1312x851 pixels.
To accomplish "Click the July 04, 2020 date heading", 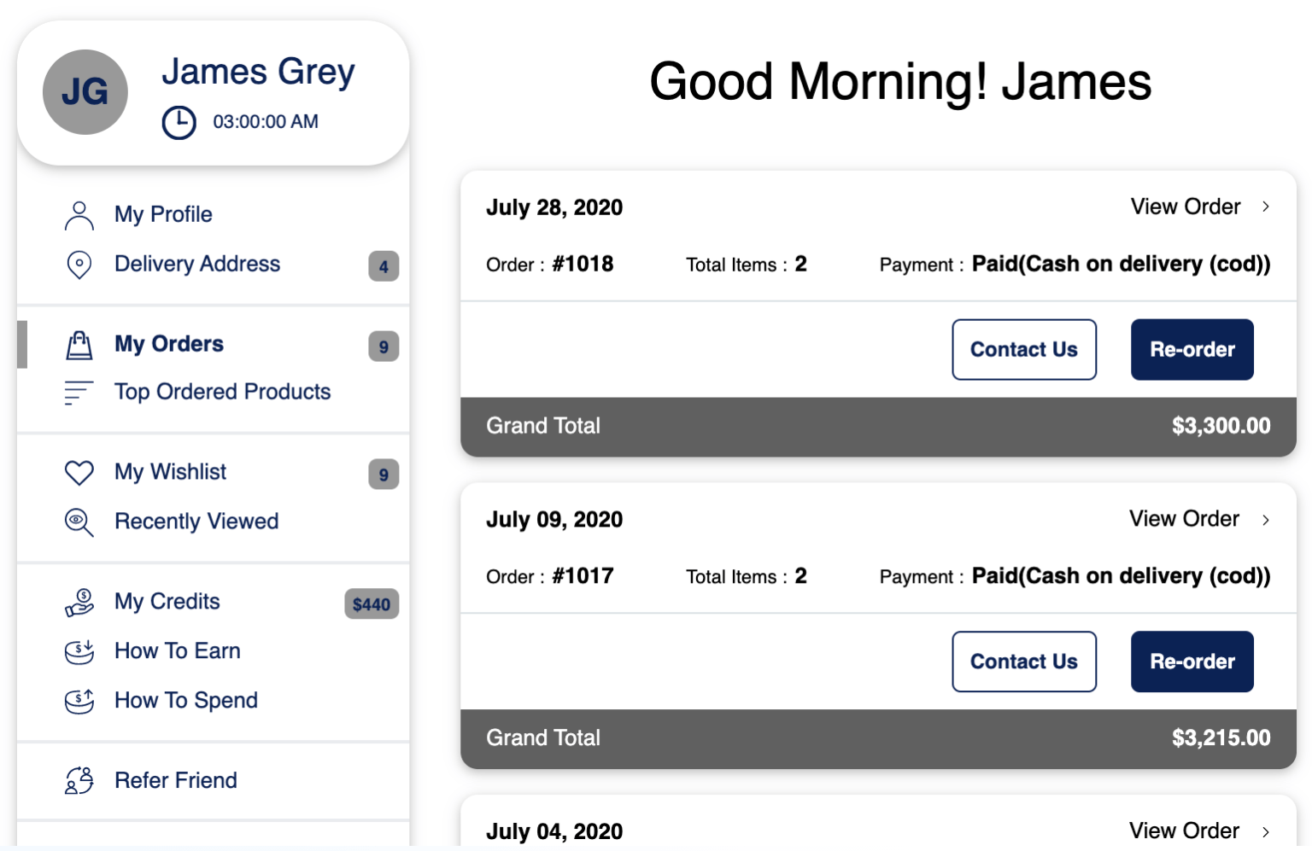I will [554, 831].
